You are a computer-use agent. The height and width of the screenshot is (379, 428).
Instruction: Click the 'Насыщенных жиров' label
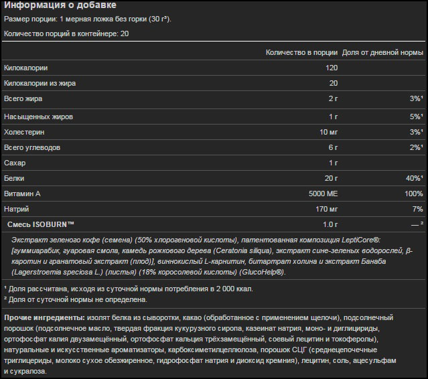(x=38, y=117)
